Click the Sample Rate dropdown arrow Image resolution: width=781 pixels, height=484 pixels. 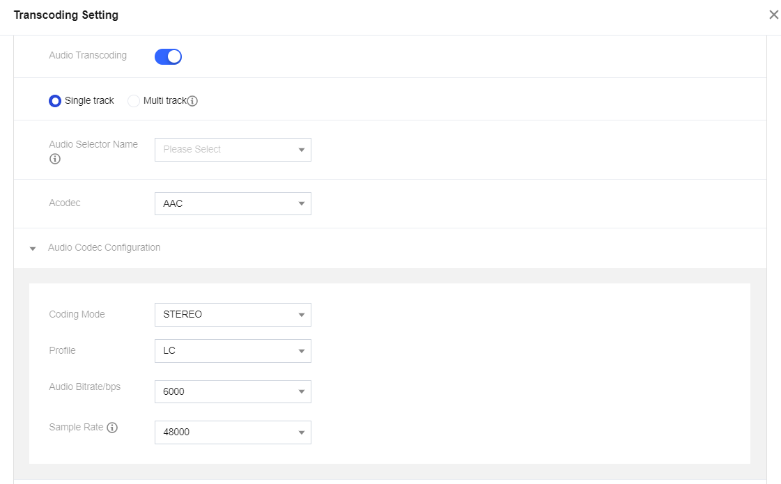tap(302, 432)
